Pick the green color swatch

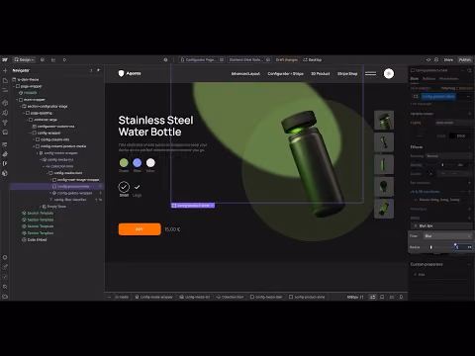[x=124, y=162]
